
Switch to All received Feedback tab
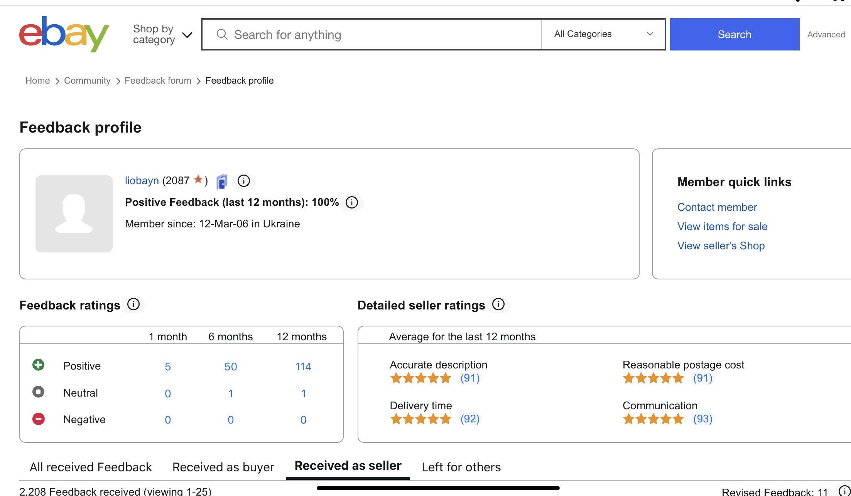tap(91, 467)
